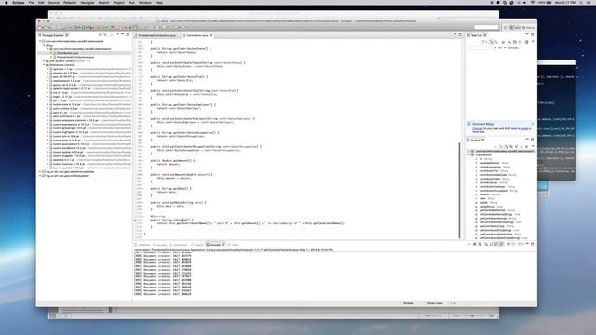
Task: Click Display Selected Console icon
Action: click(513, 244)
